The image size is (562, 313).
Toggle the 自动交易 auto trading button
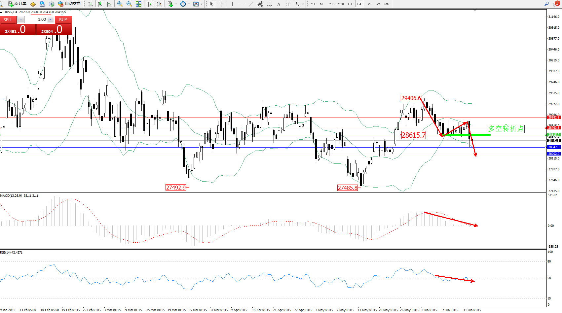coord(69,4)
